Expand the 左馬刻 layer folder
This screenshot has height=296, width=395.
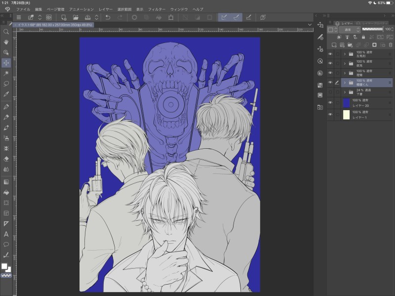pos(345,54)
